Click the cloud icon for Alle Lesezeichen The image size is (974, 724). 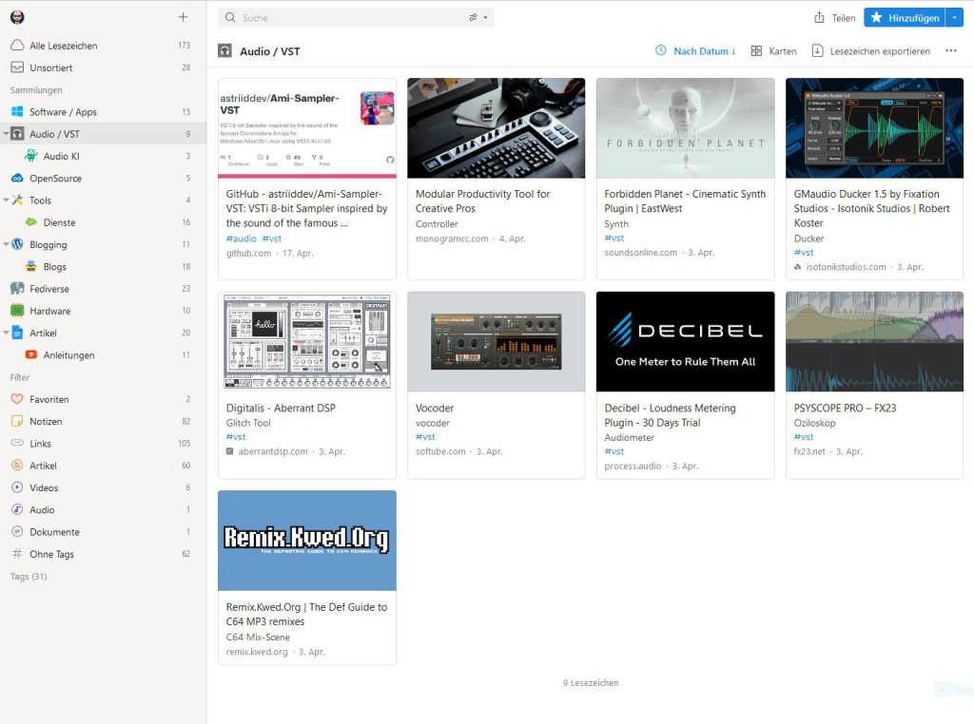click(x=17, y=46)
